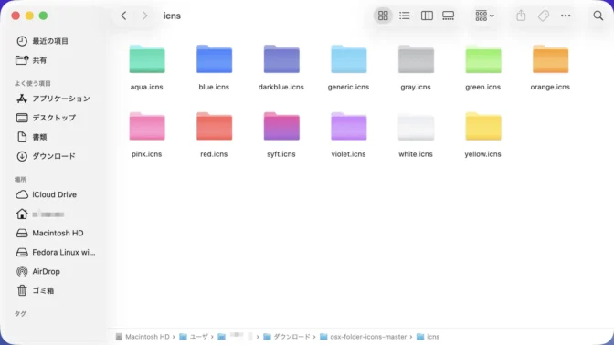Image resolution: width=614 pixels, height=345 pixels.
Task: Select the red.icns folder icon
Action: click(214, 126)
